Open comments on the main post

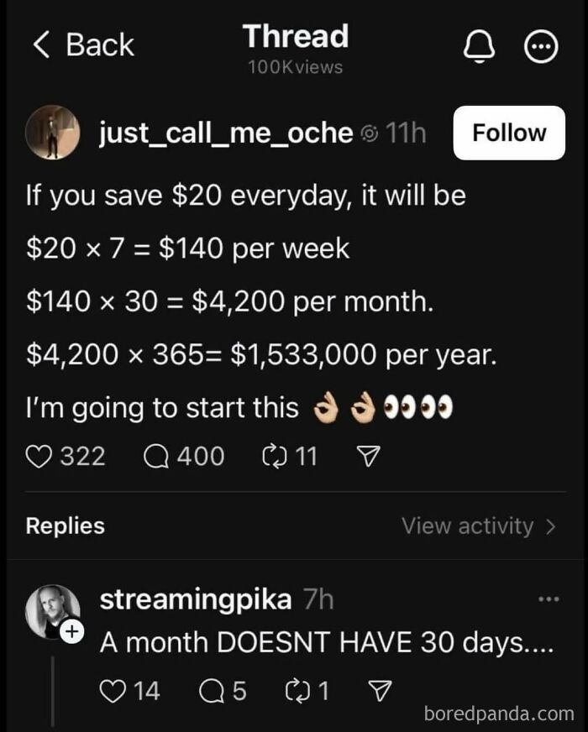click(x=157, y=456)
